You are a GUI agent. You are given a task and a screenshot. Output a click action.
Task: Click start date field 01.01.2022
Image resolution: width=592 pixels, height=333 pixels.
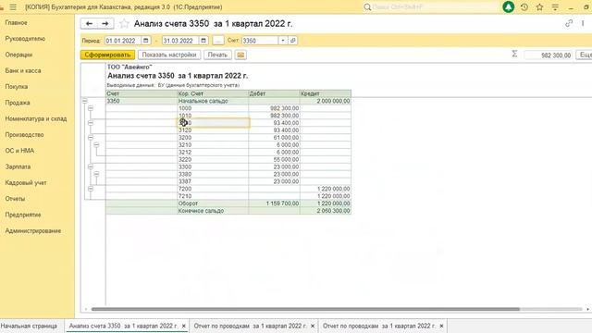(123, 41)
